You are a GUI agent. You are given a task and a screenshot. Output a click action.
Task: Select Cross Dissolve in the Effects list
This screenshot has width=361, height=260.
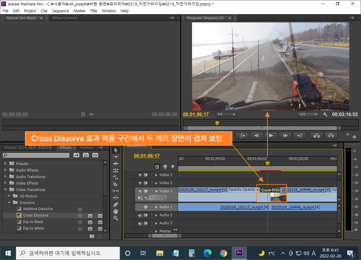pos(36,215)
